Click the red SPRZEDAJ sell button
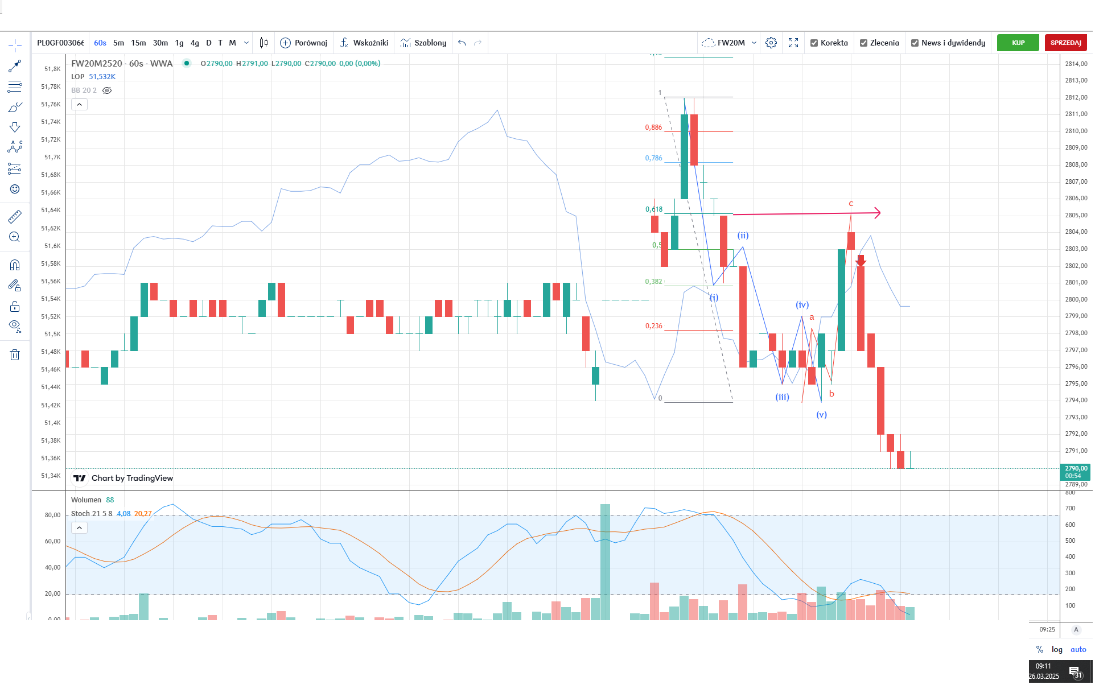The width and height of the screenshot is (1095, 693). click(1065, 43)
